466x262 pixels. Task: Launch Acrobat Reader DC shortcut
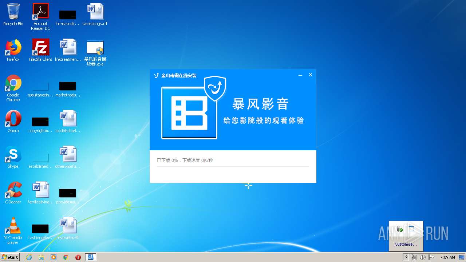(40, 17)
